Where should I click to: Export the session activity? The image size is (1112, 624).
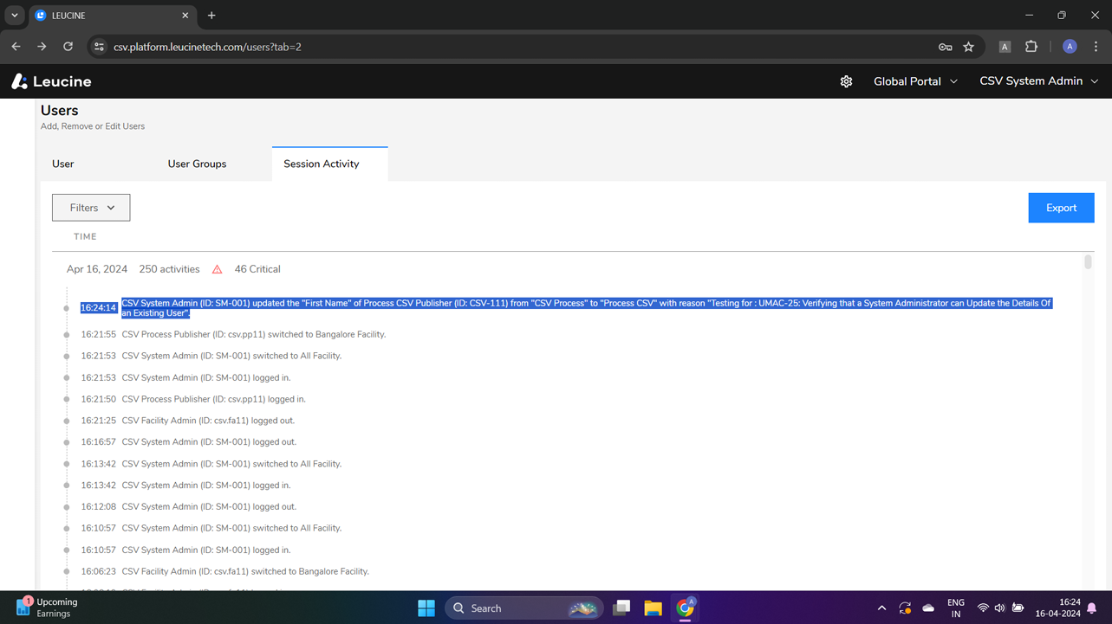click(x=1061, y=208)
